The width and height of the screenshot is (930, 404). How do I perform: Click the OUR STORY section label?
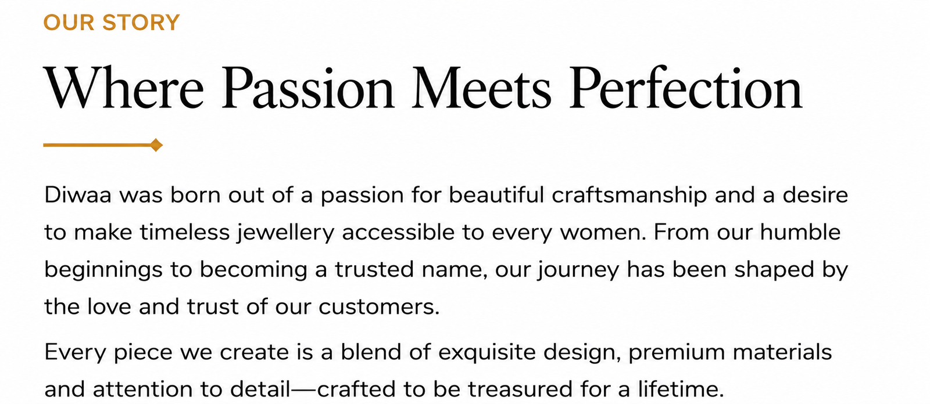(x=112, y=23)
